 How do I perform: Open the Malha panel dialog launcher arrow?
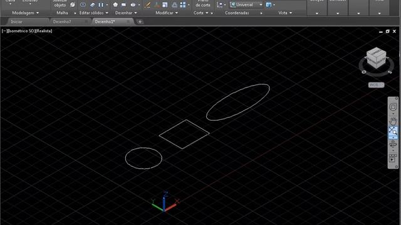pos(75,13)
